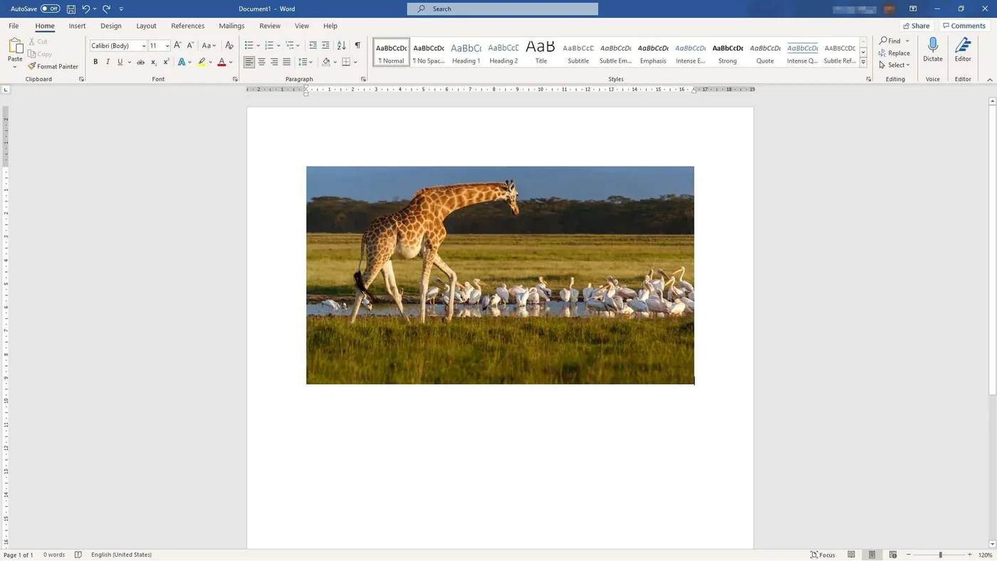
Task: Open the Select dropdown in Editing
Action: [x=894, y=65]
